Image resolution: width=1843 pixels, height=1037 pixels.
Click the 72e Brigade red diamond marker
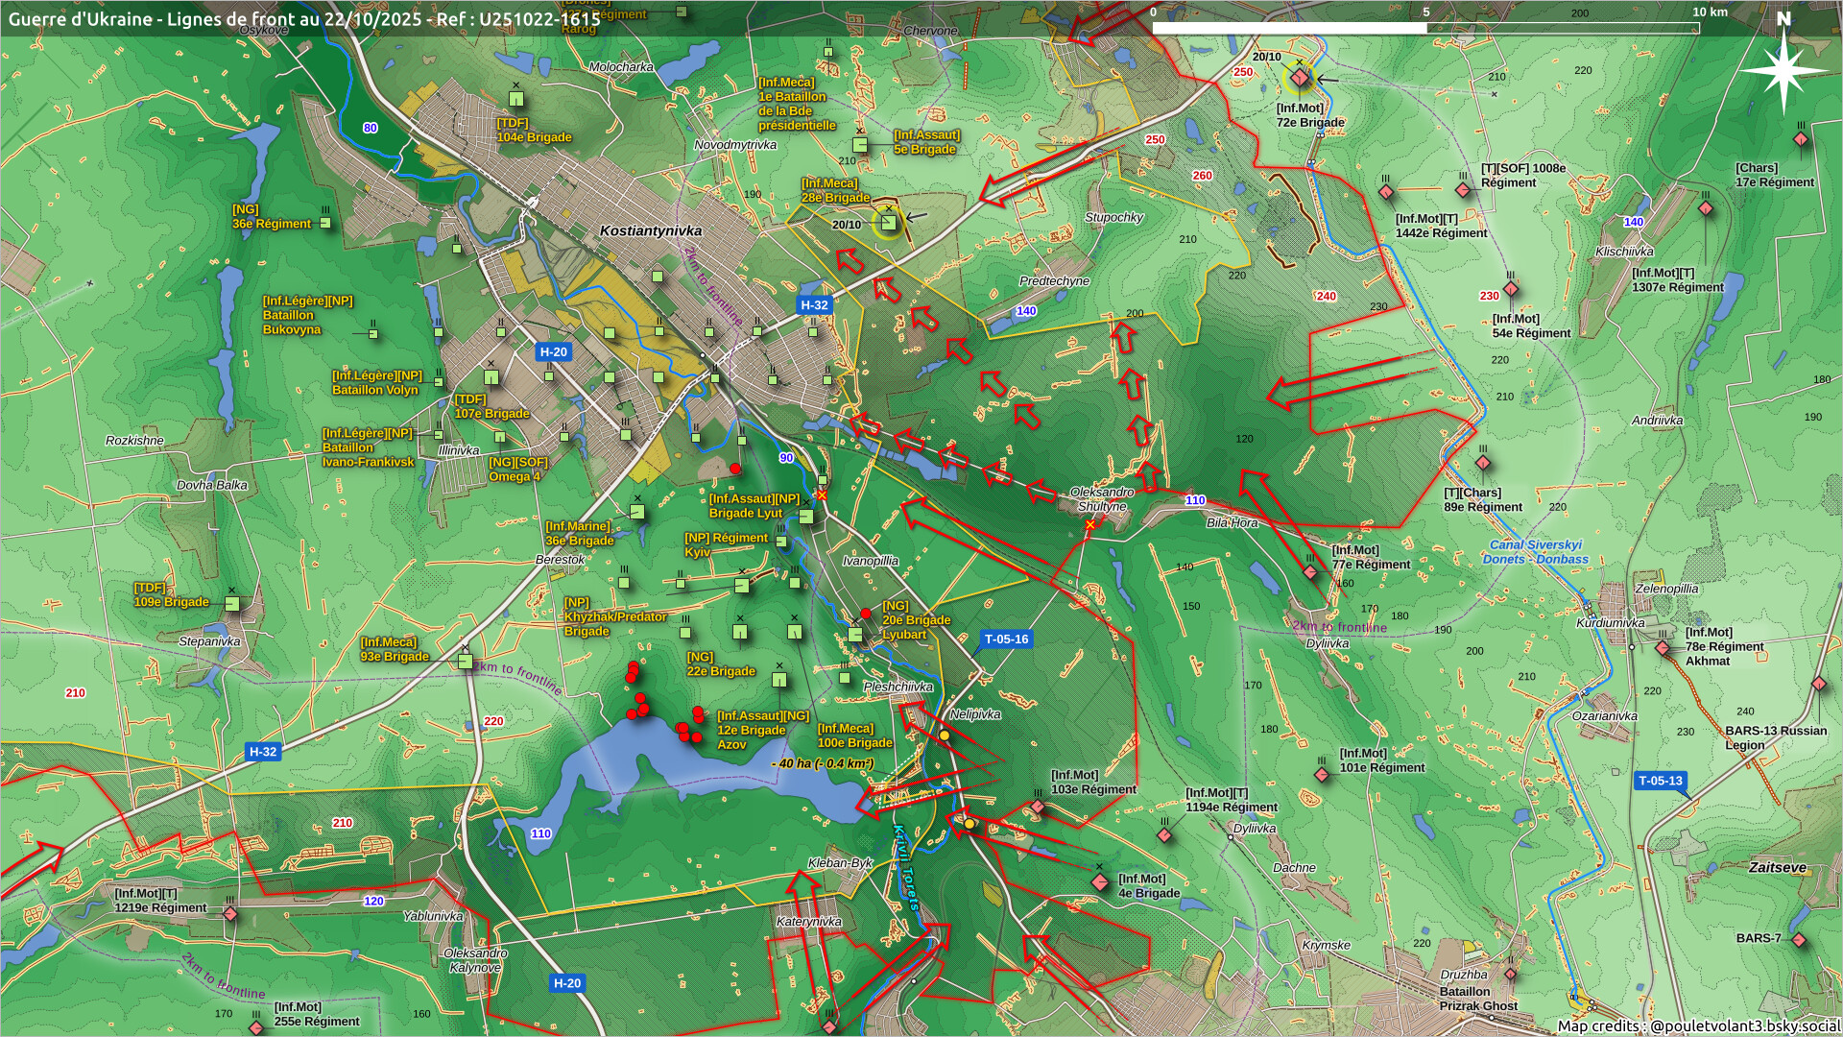(1299, 78)
